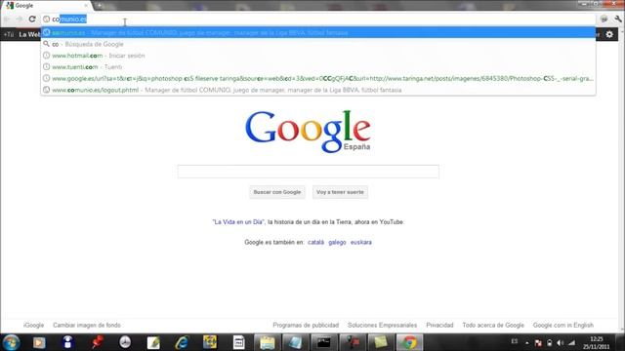Open Programas de publicidad link
Viewport: 625px width, 351px height.
tap(306, 325)
